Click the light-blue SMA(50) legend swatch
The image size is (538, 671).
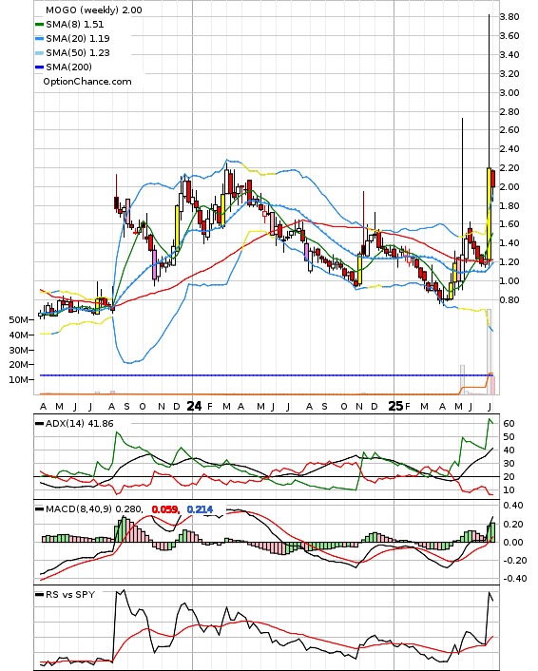39,53
